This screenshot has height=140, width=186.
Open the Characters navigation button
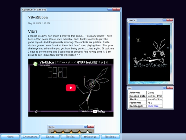[30, 137]
